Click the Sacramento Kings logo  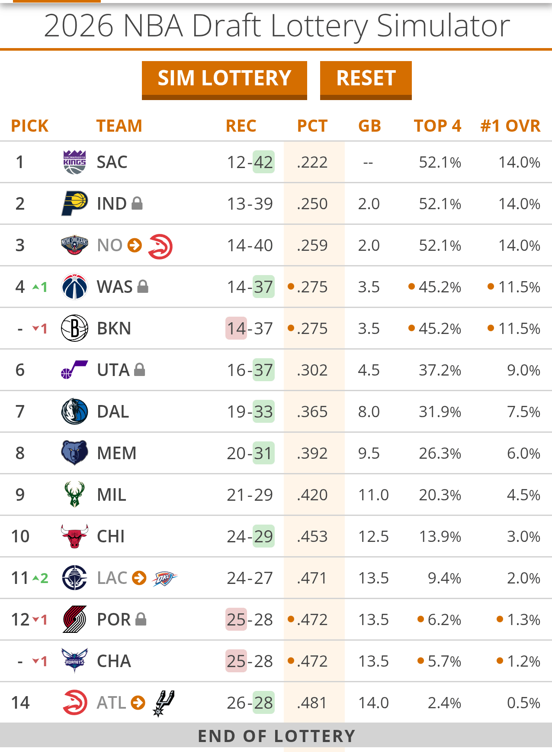(x=74, y=162)
